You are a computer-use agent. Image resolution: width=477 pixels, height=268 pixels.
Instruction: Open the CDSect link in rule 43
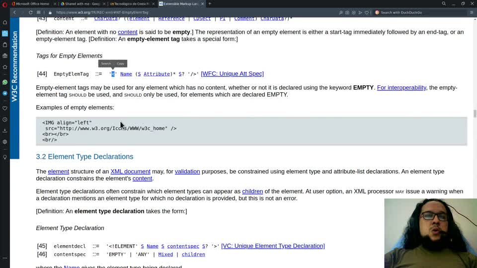(202, 18)
